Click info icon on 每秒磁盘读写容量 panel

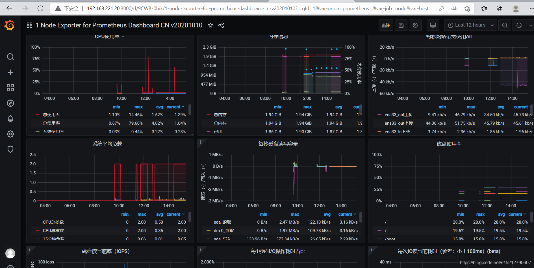[200, 142]
